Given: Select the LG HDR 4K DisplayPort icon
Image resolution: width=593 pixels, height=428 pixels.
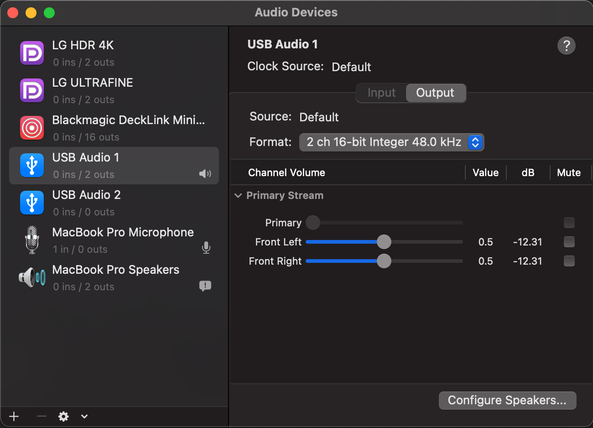Looking at the screenshot, I should pos(32,53).
